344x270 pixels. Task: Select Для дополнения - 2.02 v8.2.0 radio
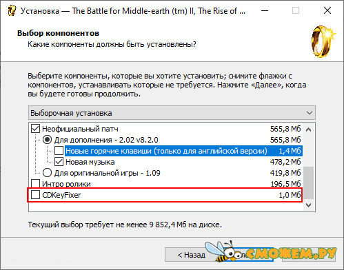coord(47,140)
